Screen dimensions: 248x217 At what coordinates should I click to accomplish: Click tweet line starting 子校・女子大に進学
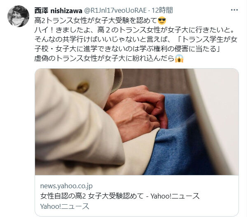pos(127,49)
